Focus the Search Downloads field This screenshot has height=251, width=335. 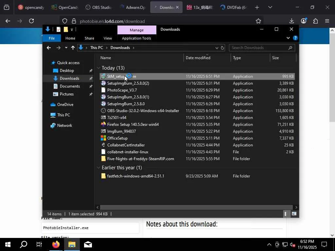262,48
